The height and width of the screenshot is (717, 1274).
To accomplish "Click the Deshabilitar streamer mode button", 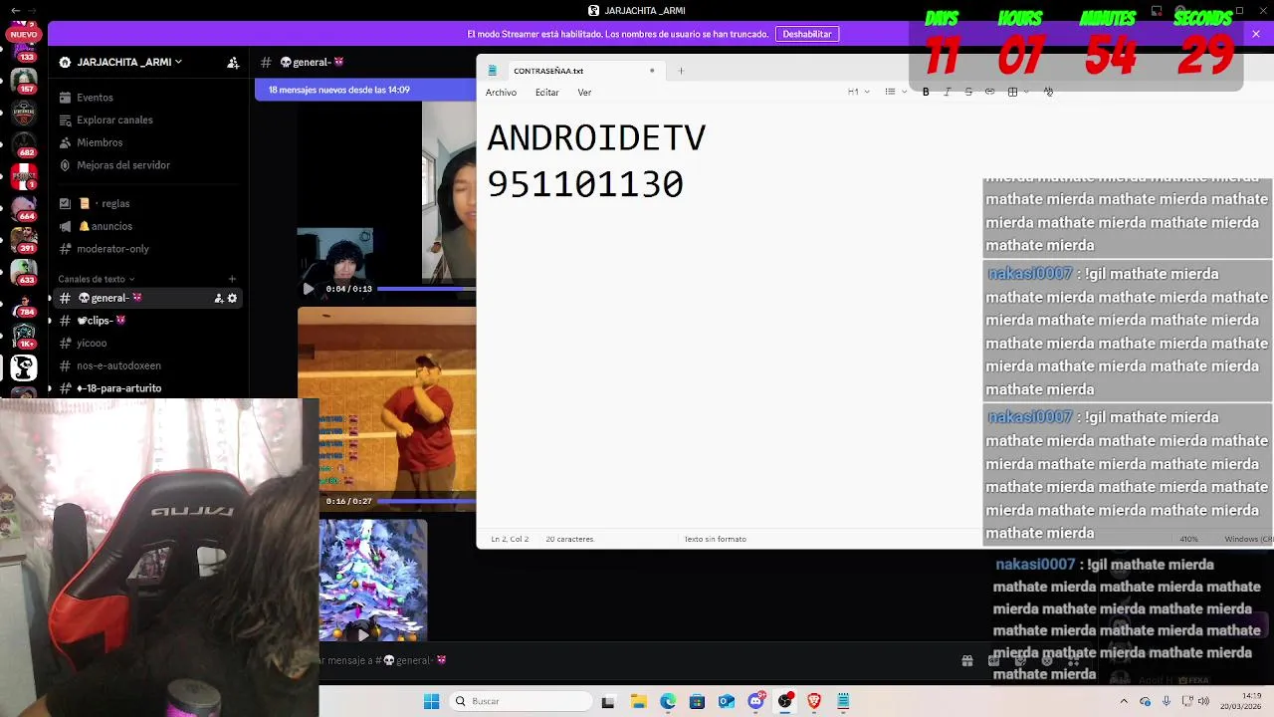I will point(807,34).
